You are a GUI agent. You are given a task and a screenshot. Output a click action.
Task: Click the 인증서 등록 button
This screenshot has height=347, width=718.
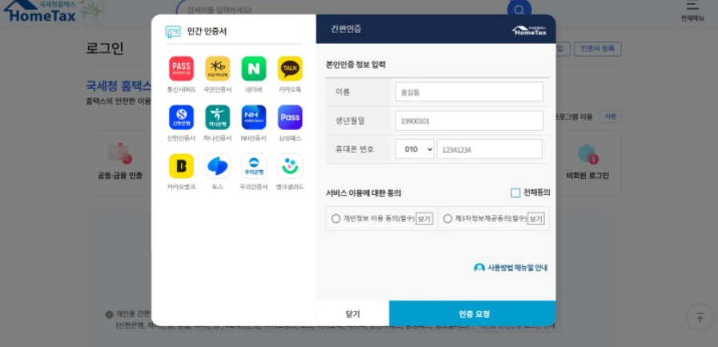click(x=598, y=49)
